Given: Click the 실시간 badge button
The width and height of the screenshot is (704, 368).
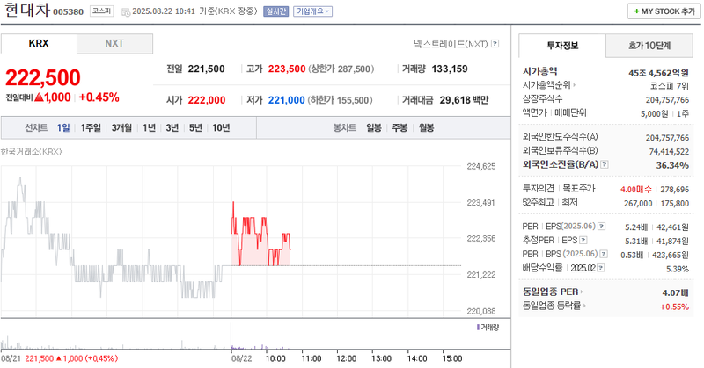Looking at the screenshot, I should coord(276,11).
